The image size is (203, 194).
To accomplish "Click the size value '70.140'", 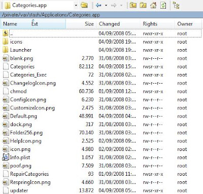I will (86, 133).
